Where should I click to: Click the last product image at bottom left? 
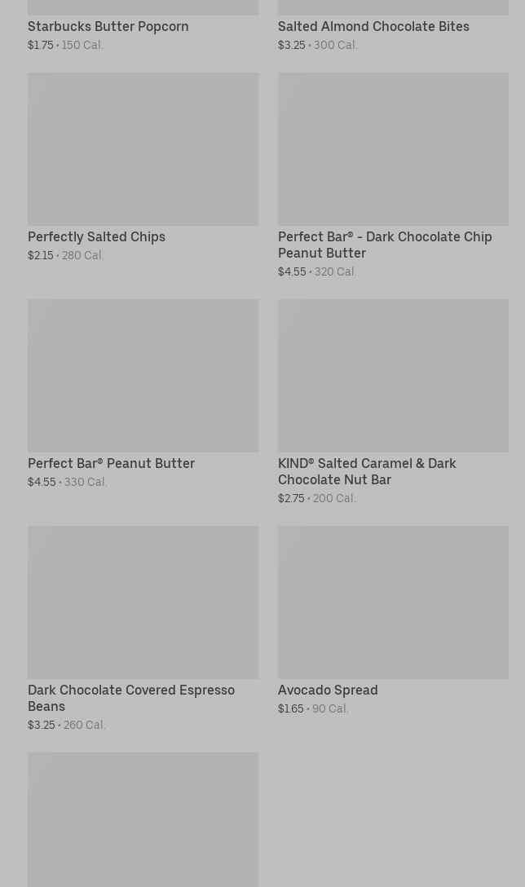[143, 819]
